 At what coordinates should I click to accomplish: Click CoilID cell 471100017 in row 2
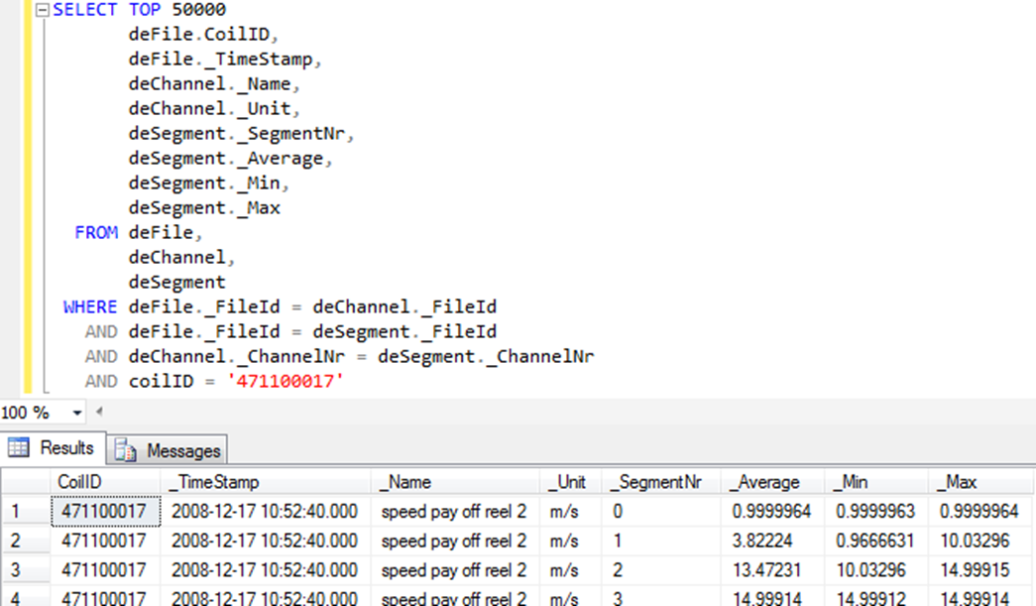coord(106,541)
